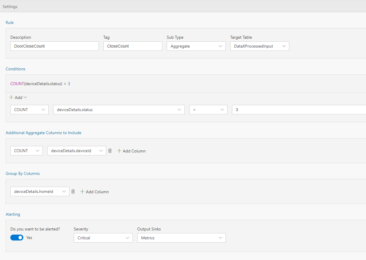Choose a different Severity level
Viewport: 366px width, 260px height.
[103, 238]
